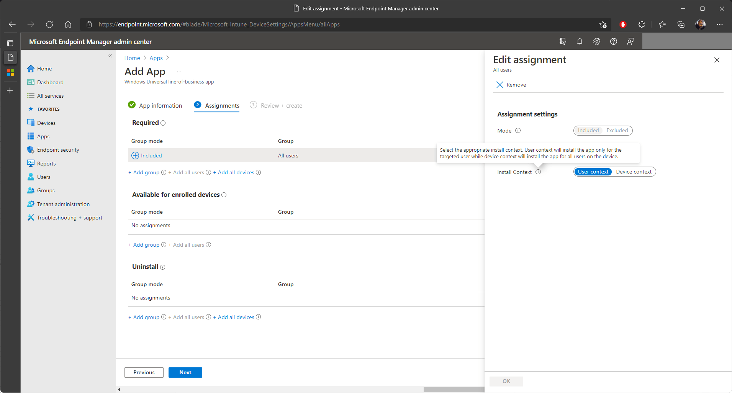The image size is (732, 393).
Task: Click the Previous button
Action: (x=144, y=372)
